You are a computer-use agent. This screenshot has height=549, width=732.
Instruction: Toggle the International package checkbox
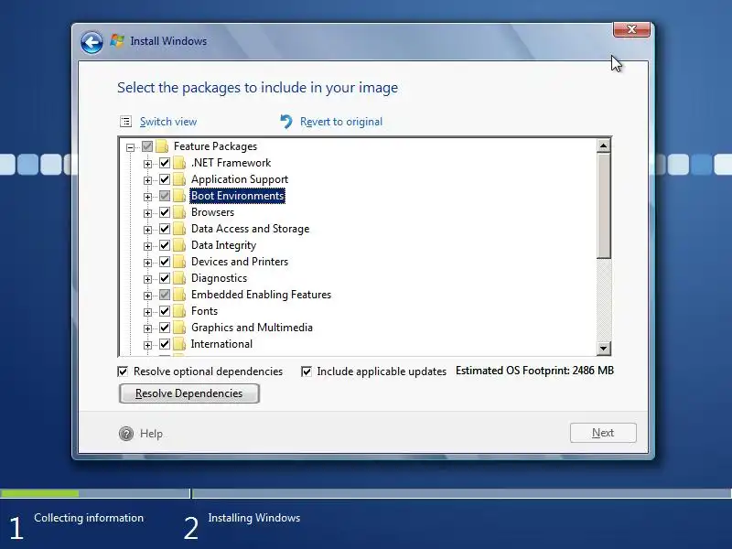[x=165, y=344]
